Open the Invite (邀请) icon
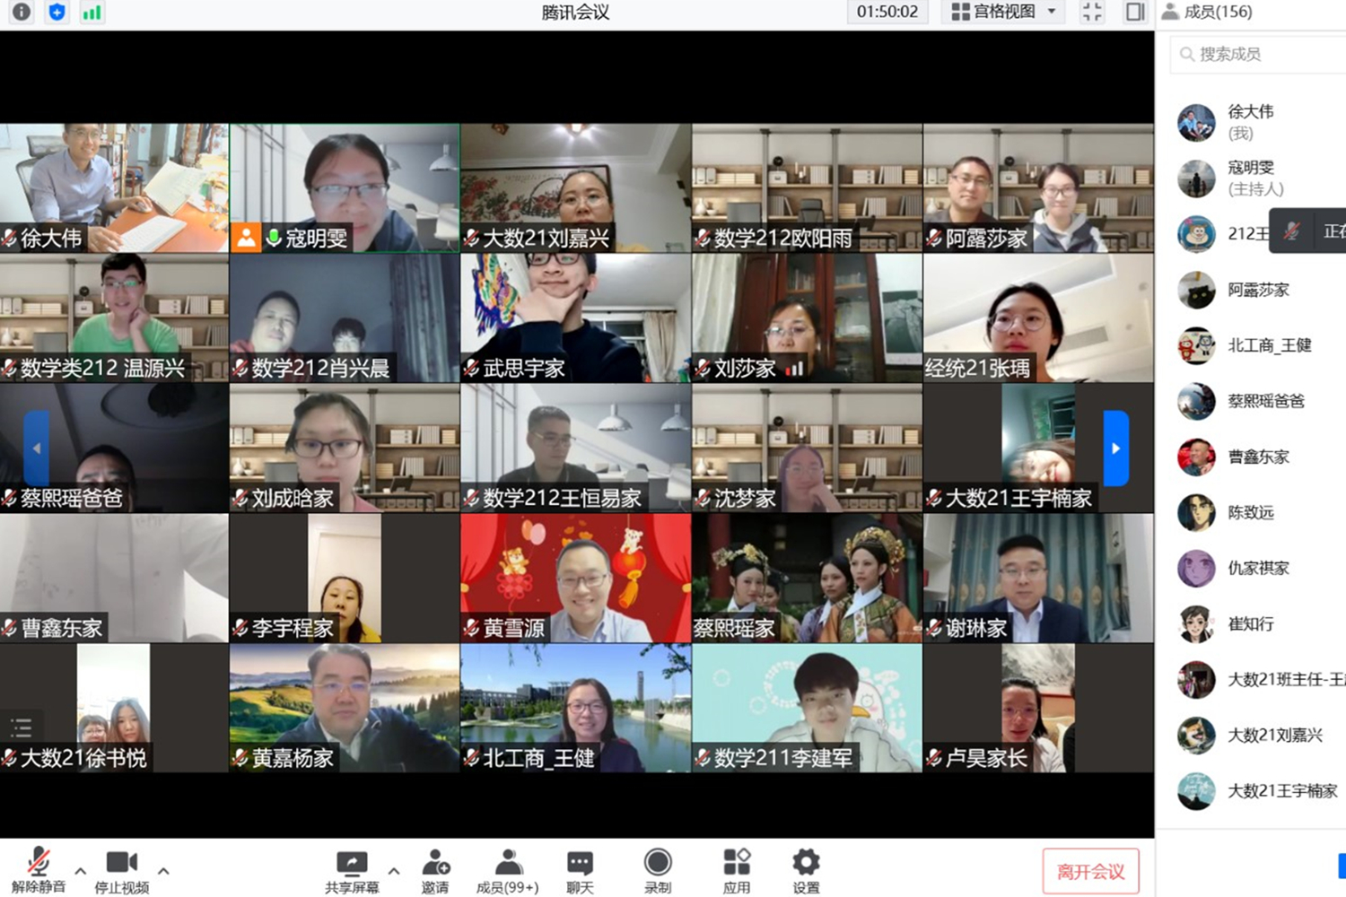1346x897 pixels. pos(435,870)
